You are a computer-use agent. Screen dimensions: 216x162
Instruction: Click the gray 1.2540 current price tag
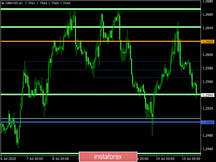coord(208,95)
